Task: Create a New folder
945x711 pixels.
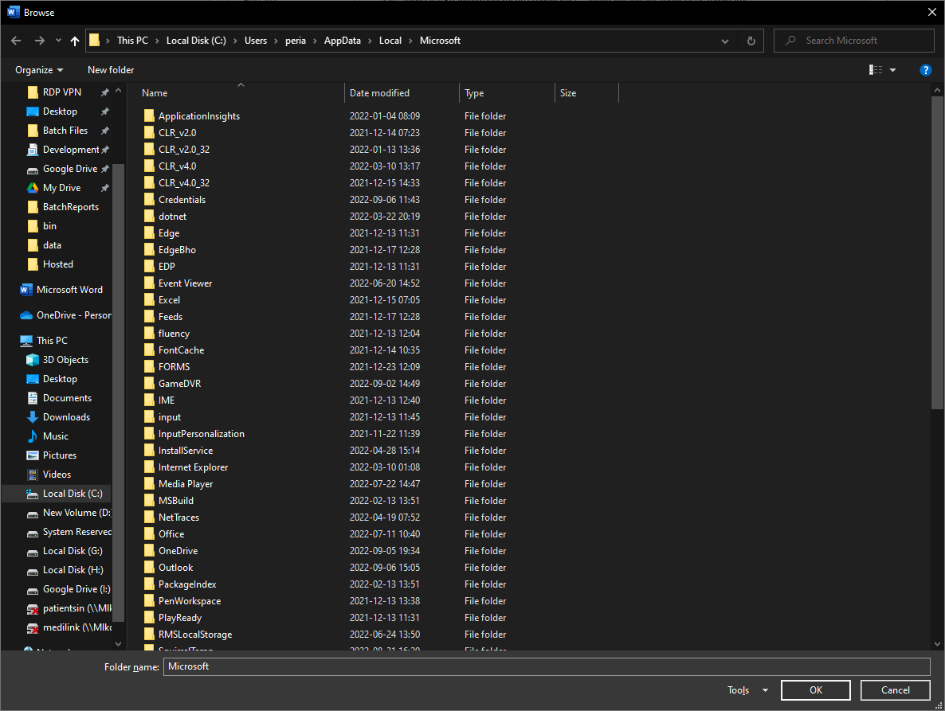Action: click(x=111, y=70)
